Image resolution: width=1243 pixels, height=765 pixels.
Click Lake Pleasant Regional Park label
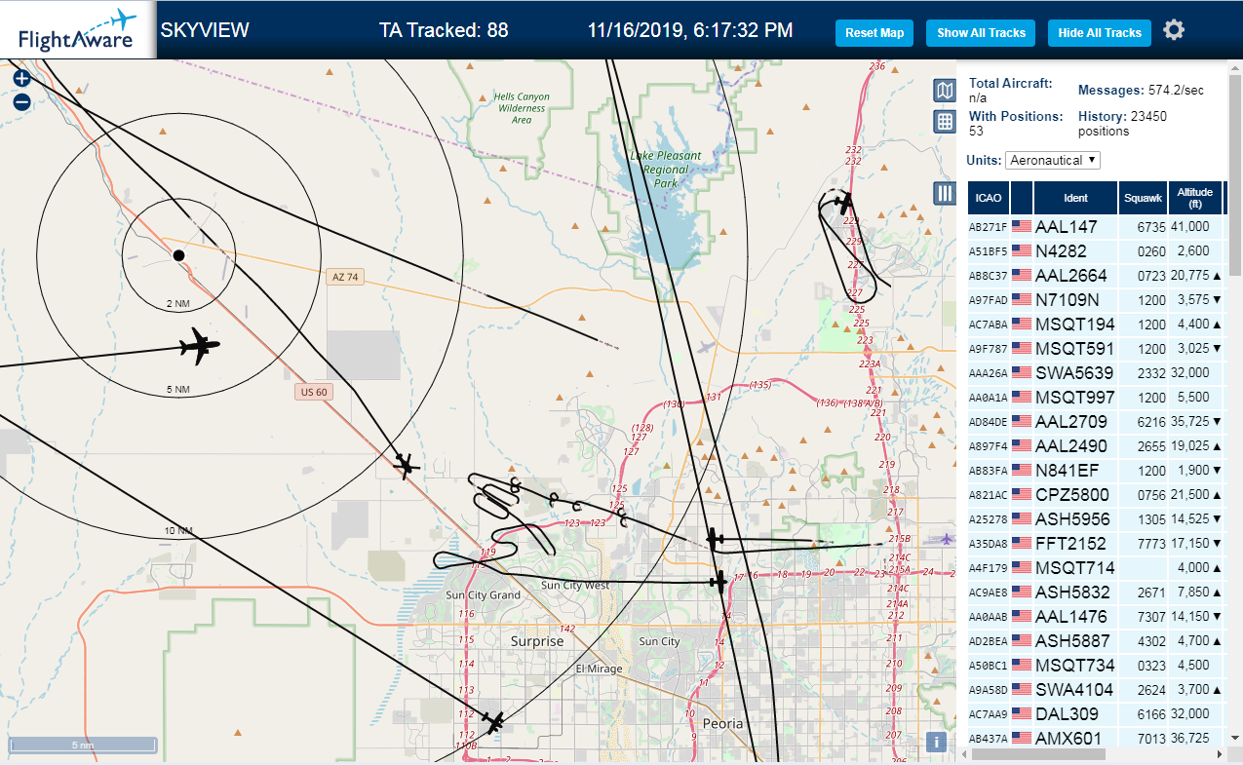pos(666,169)
